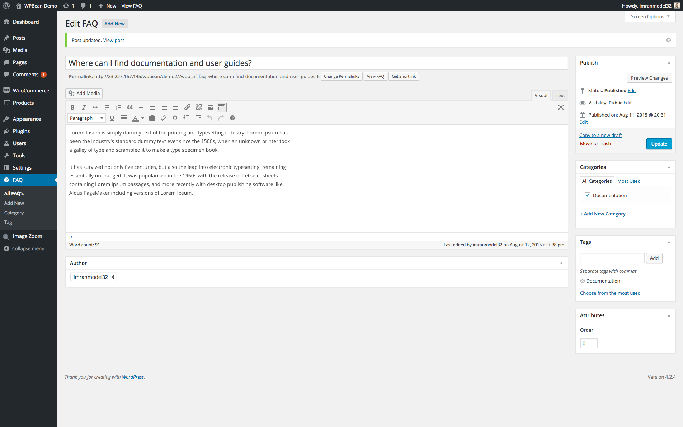Remove the Documentation tag
This screenshot has width=683, height=427.
pyautogui.click(x=583, y=281)
